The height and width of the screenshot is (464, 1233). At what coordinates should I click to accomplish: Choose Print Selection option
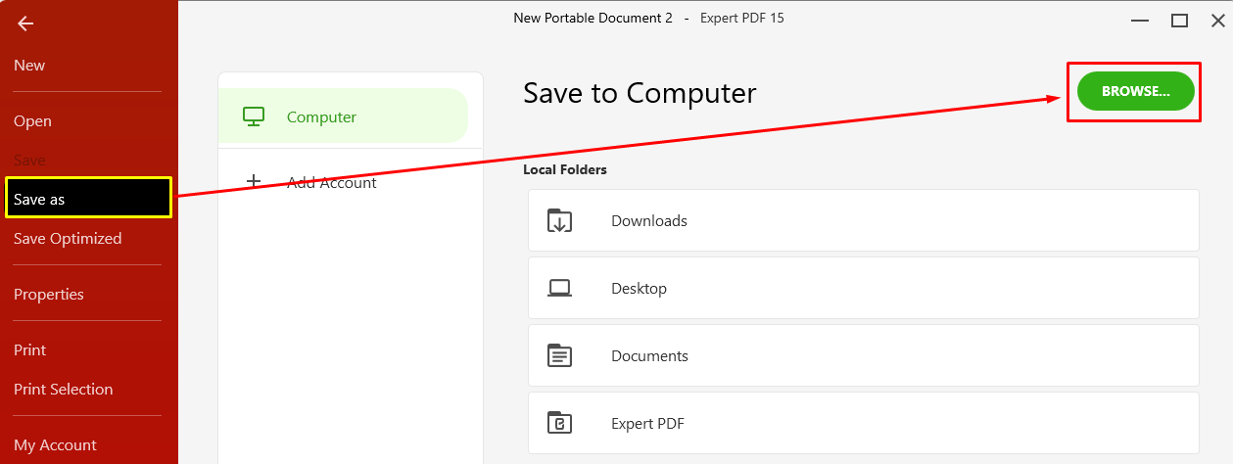[x=64, y=390]
